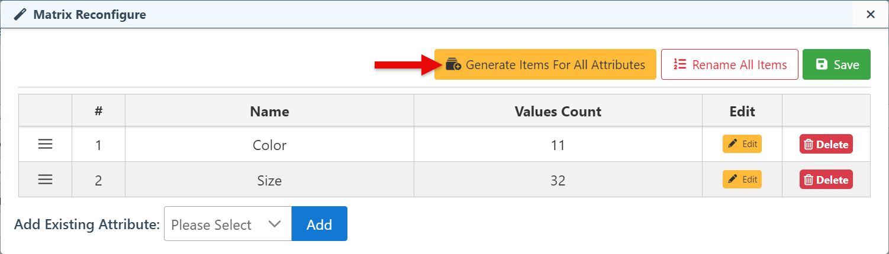
Task: Delete the Size attribute
Action: (826, 180)
